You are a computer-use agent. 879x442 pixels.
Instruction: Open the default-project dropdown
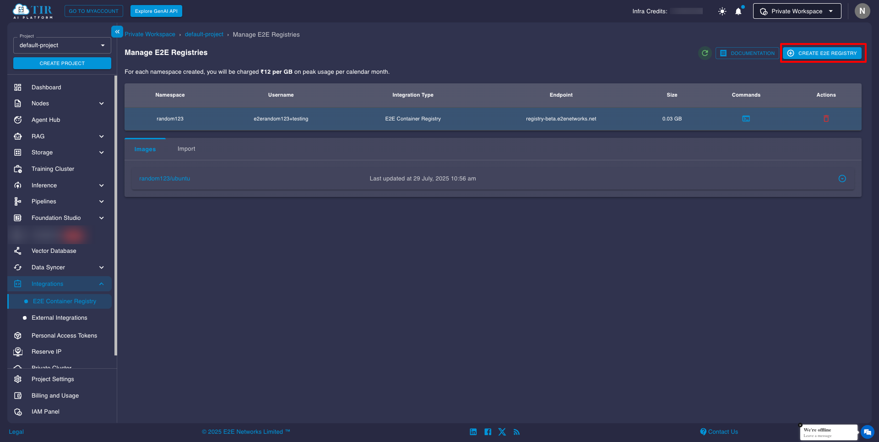(62, 45)
